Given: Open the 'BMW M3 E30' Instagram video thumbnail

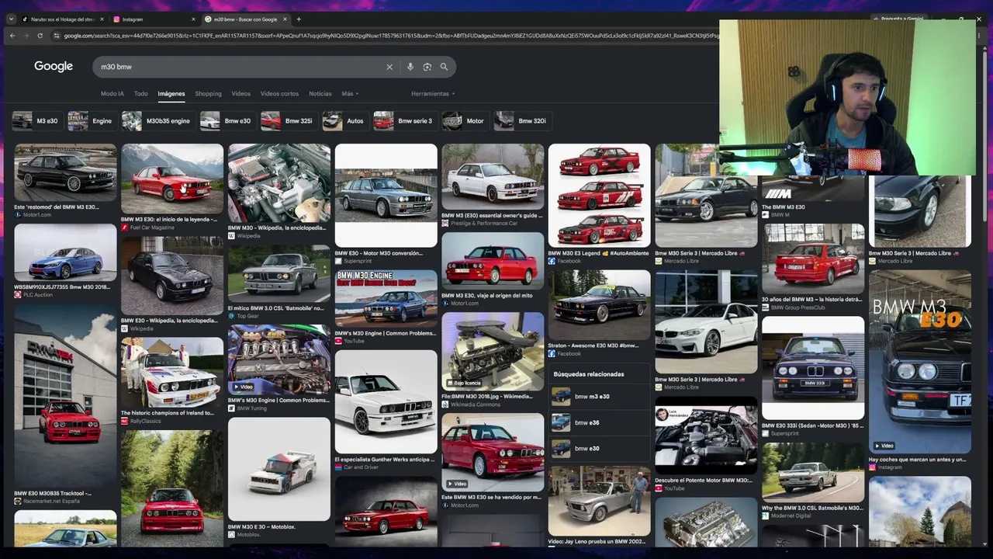Looking at the screenshot, I should click(x=920, y=362).
